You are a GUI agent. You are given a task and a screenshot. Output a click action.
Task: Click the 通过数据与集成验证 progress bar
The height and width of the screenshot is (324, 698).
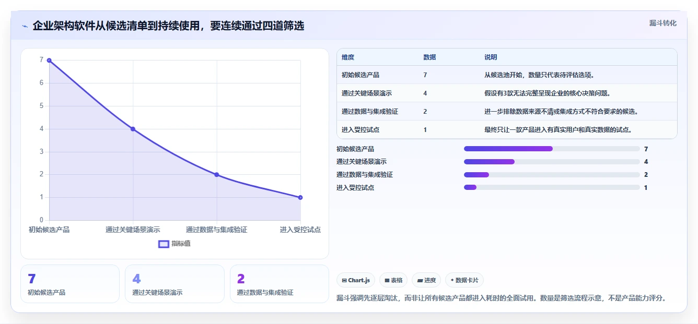pyautogui.click(x=552, y=175)
